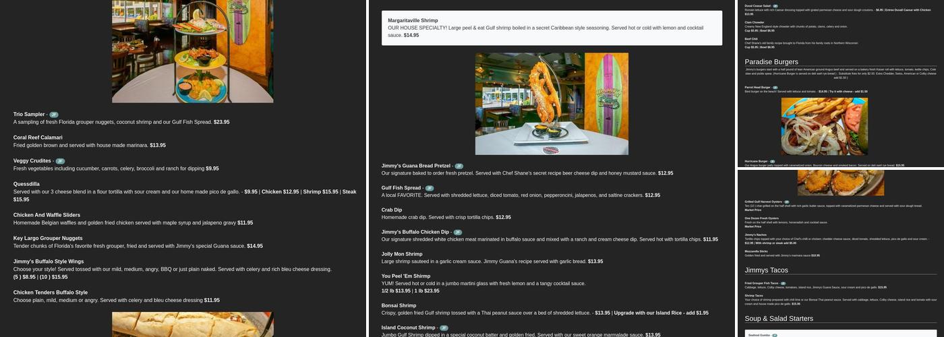Click the badge next to Parrot Head Burger
The image size is (944, 337).
pos(775,88)
